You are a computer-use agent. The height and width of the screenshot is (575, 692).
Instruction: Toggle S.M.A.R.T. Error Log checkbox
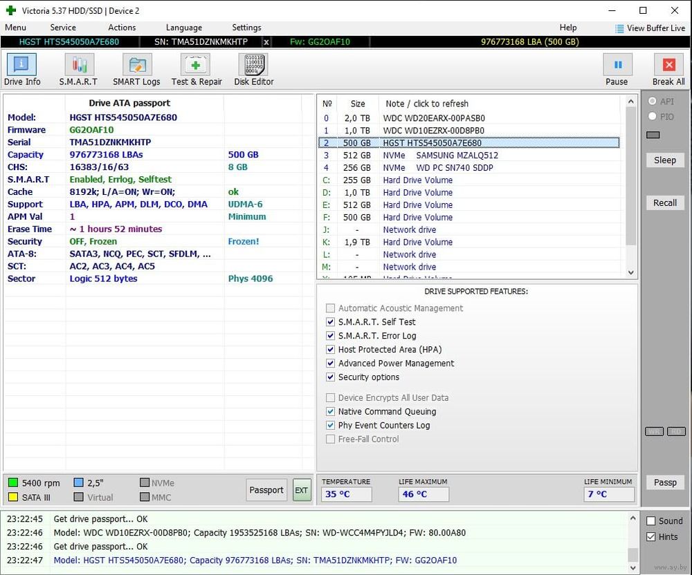pyautogui.click(x=330, y=335)
